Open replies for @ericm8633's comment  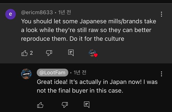(71, 53)
